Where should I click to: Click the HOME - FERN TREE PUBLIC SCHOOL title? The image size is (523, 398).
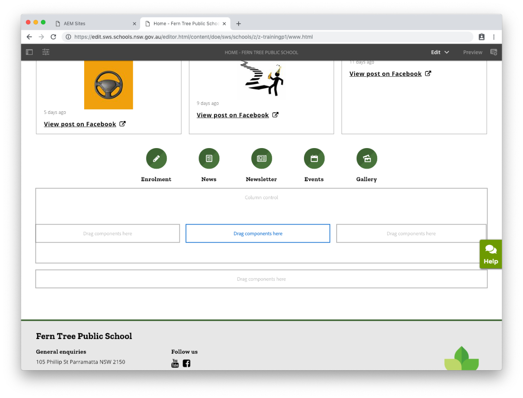pos(261,52)
